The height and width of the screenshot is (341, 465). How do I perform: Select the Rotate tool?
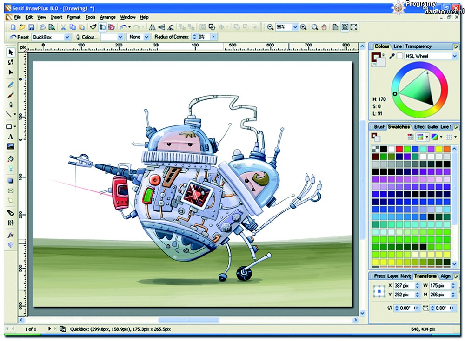coord(10,62)
